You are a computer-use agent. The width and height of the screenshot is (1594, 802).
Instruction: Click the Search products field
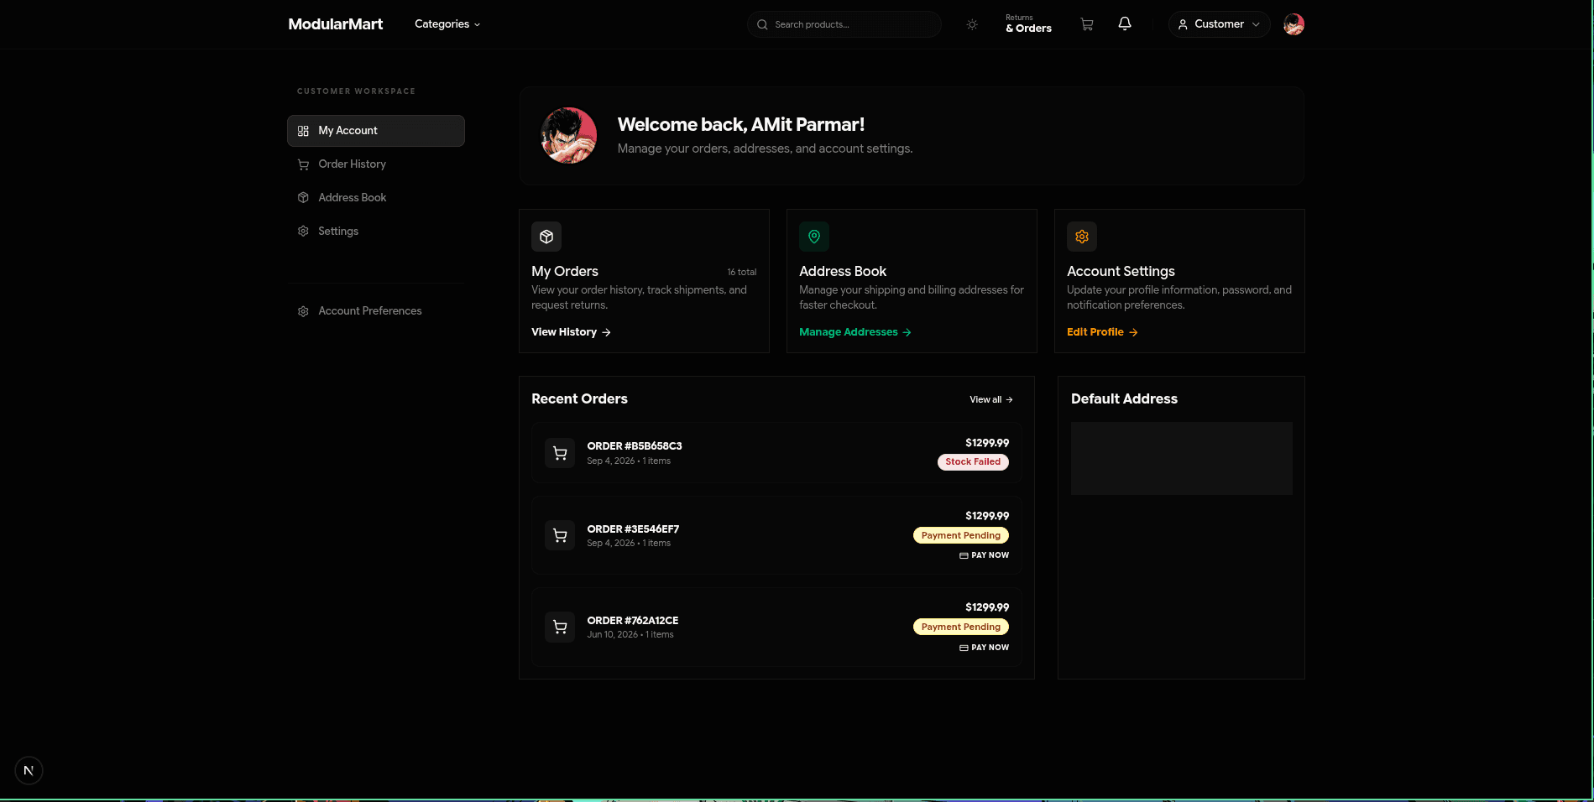click(x=844, y=24)
